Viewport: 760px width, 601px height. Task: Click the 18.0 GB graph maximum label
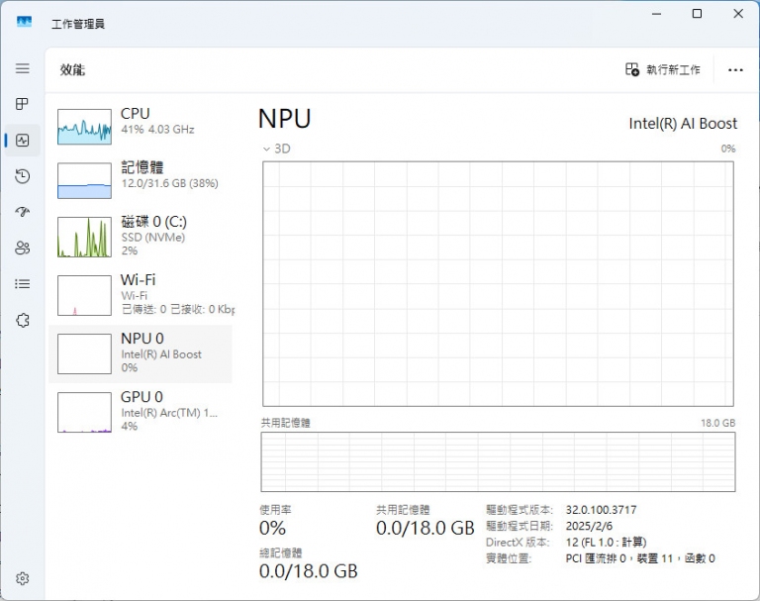tap(717, 423)
